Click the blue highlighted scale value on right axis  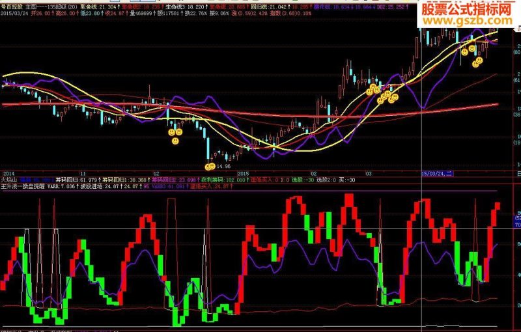click(518, 222)
